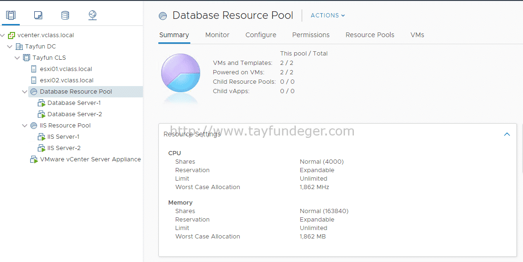Screen dimensions: 523x262
Task: Click the Child vApps label
Action: click(231, 91)
